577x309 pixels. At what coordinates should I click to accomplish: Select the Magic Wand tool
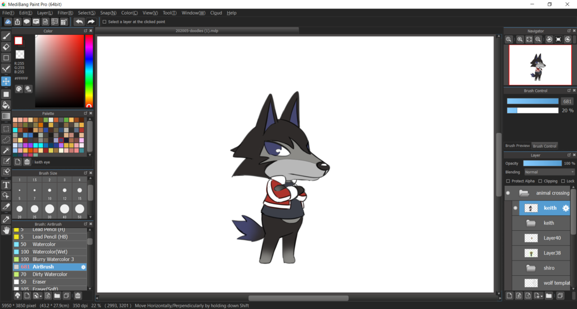click(x=6, y=150)
